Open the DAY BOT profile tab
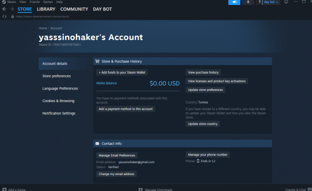312x191 pixels. (x=102, y=9)
